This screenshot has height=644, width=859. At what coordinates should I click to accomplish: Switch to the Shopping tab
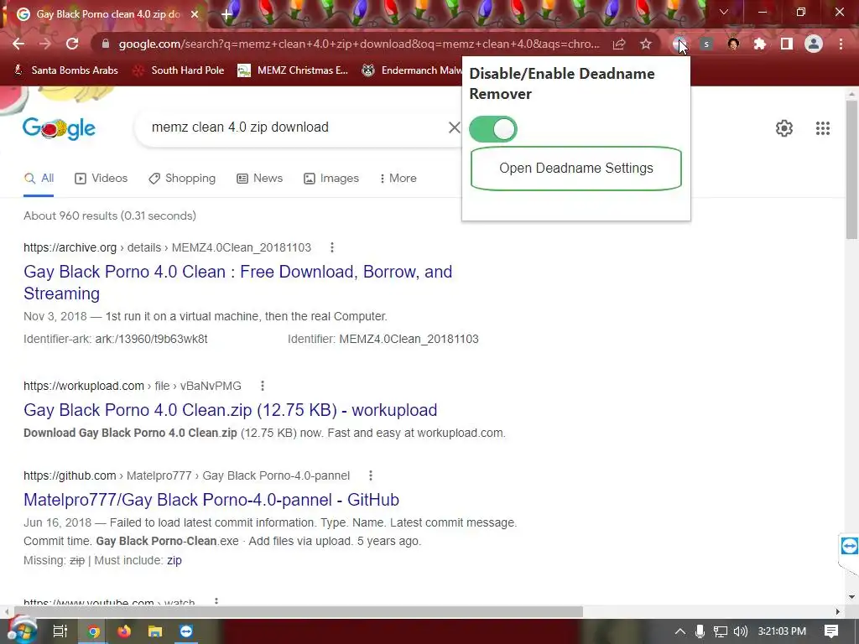point(182,179)
